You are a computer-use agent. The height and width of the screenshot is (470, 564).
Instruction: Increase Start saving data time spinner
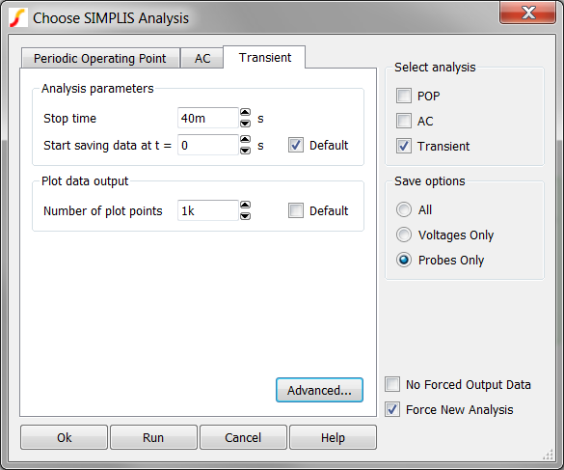245,139
